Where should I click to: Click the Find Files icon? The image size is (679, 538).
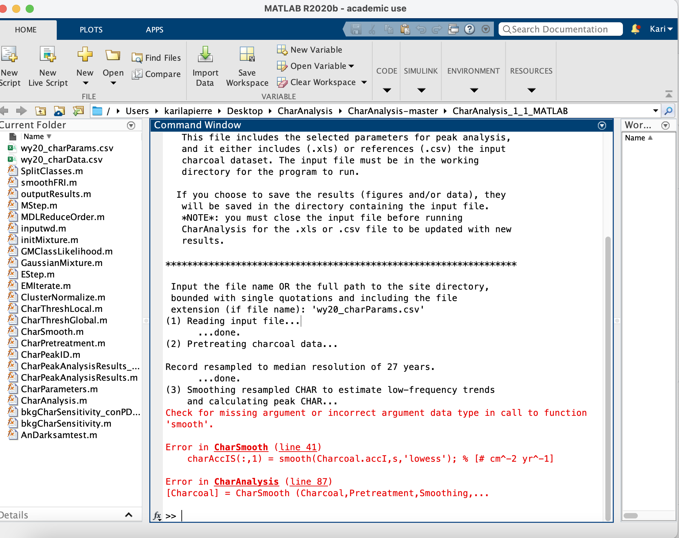click(137, 58)
